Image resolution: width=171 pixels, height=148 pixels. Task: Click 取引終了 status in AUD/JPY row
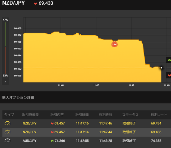[129, 141]
